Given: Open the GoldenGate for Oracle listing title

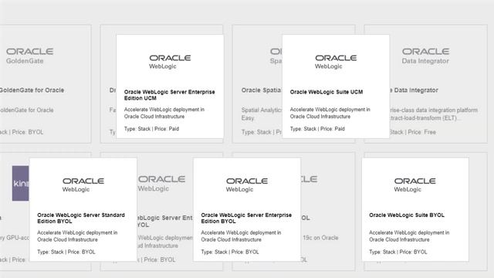Looking at the screenshot, I should coord(32,90).
